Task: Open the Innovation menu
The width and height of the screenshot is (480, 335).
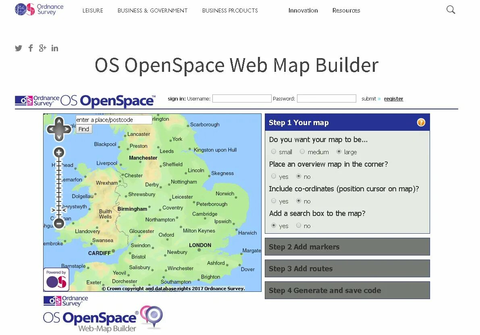Action: [303, 10]
